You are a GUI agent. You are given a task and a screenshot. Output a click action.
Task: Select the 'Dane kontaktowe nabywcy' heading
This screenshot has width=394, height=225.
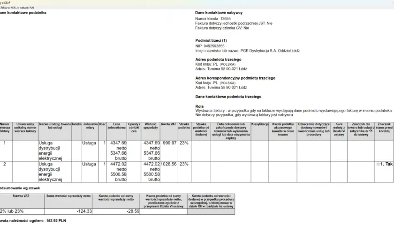219,13
